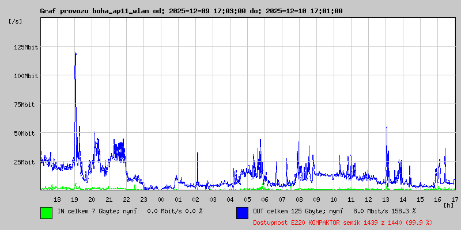This screenshot has width=461, height=230.
Task: Click hour label 00 on the x-axis
Action: tap(161, 200)
